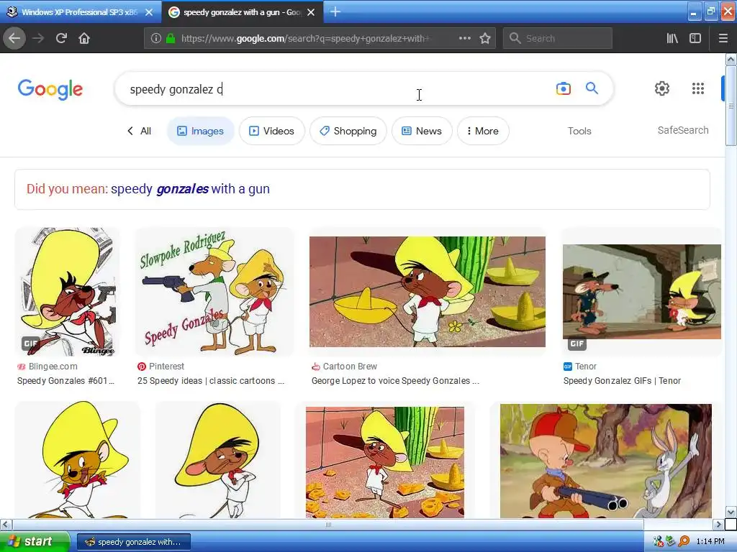The width and height of the screenshot is (737, 552).
Task: Open laughing Speedy Gonzales thumbnail in second row
Action: (x=78, y=460)
